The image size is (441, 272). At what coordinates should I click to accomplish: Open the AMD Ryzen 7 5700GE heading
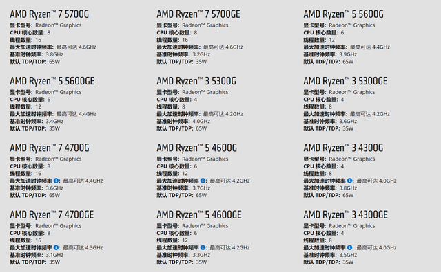click(198, 14)
